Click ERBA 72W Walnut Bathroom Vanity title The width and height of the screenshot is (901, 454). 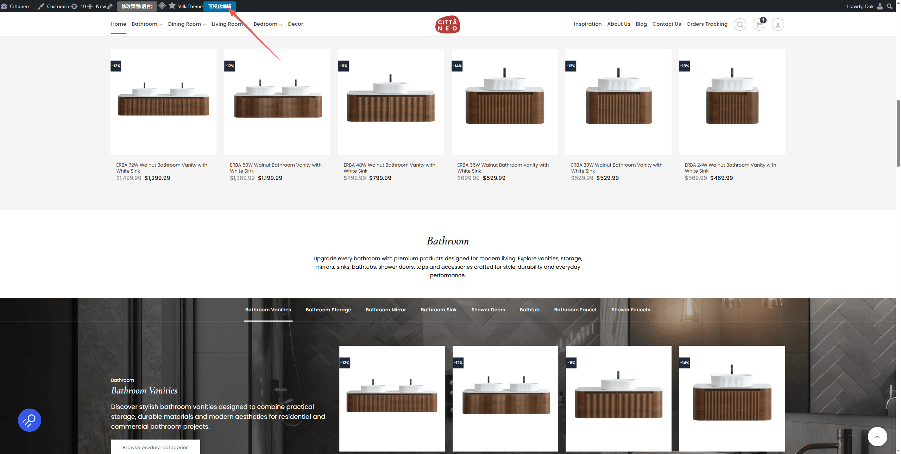(162, 168)
